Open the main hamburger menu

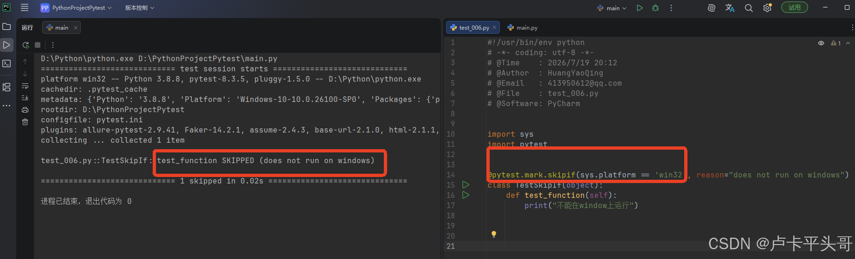[25, 7]
